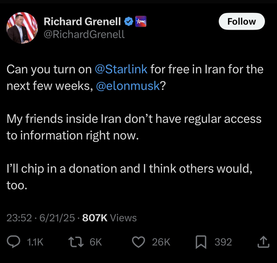The image size is (277, 263).
Task: Follow Richard Grenell
Action: click(x=241, y=21)
